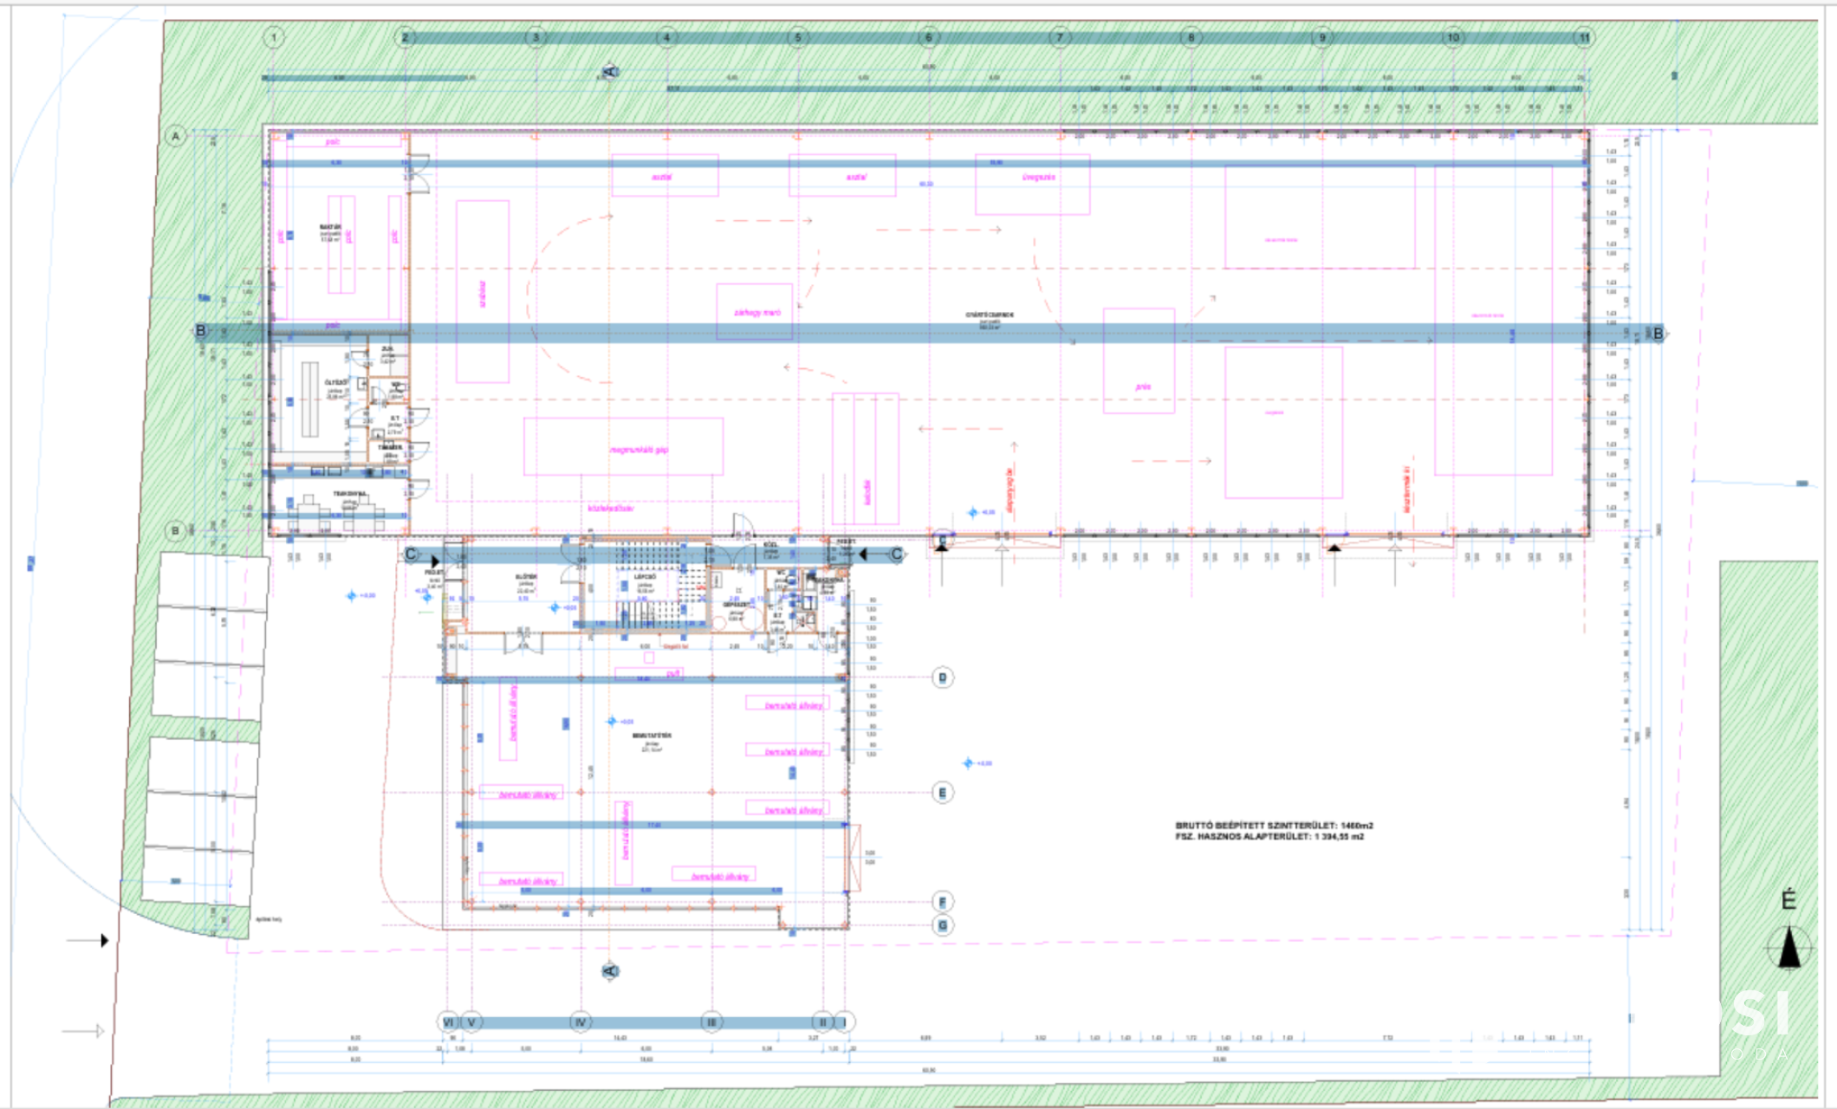Click the north arrow compass symbol
Viewport: 1837px width, 1109px height.
(1788, 947)
